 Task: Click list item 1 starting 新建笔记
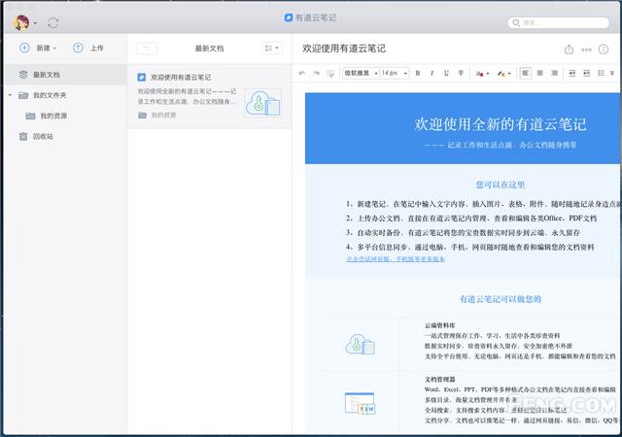click(483, 204)
